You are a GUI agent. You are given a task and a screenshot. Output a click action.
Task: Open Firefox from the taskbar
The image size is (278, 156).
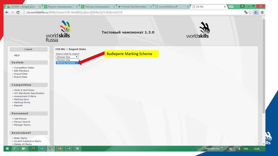33,149
